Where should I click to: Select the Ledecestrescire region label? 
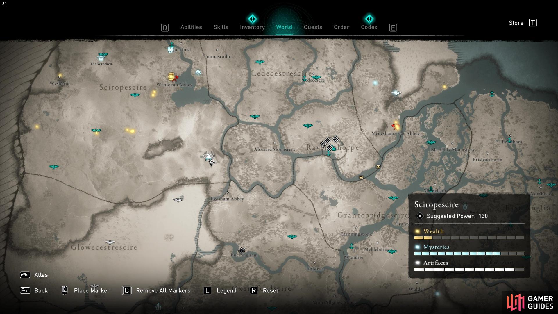[282, 74]
